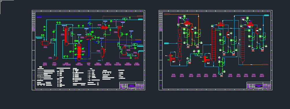
Task: Select the lower-middle vertical vessel, left drawing
Action: point(102,53)
